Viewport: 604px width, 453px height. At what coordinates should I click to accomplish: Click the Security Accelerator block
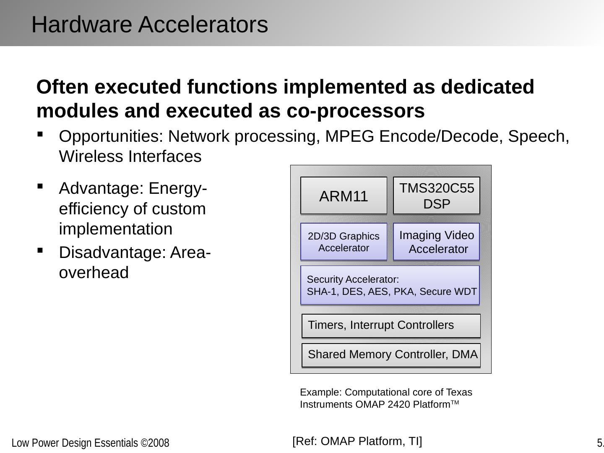pos(390,285)
